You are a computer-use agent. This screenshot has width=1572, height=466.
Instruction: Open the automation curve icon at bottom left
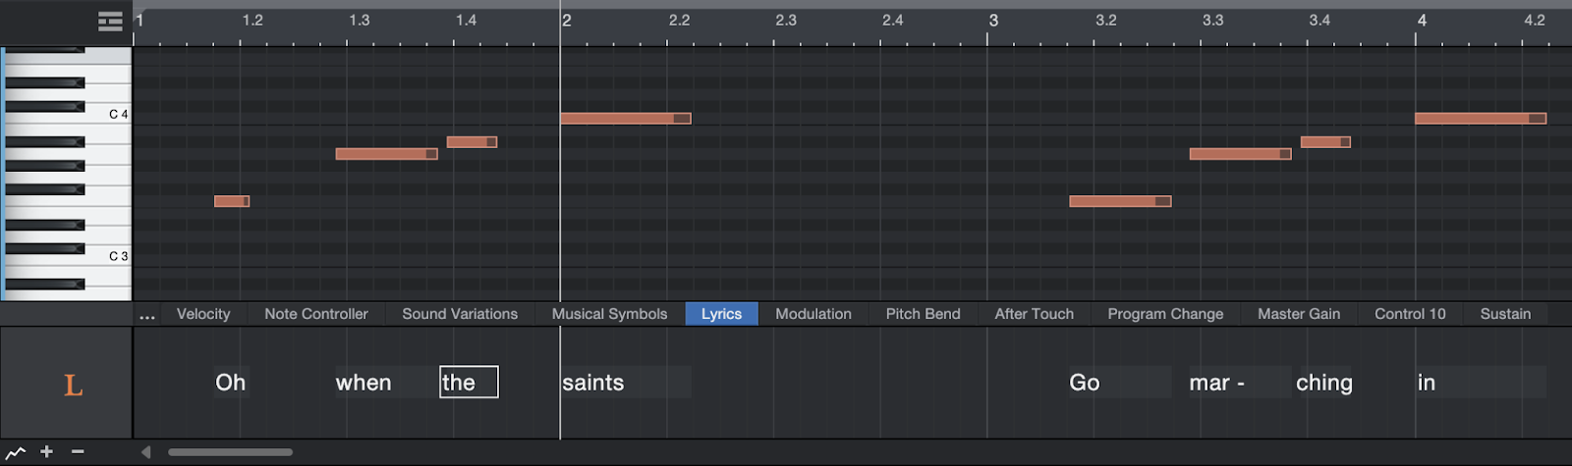tap(16, 452)
